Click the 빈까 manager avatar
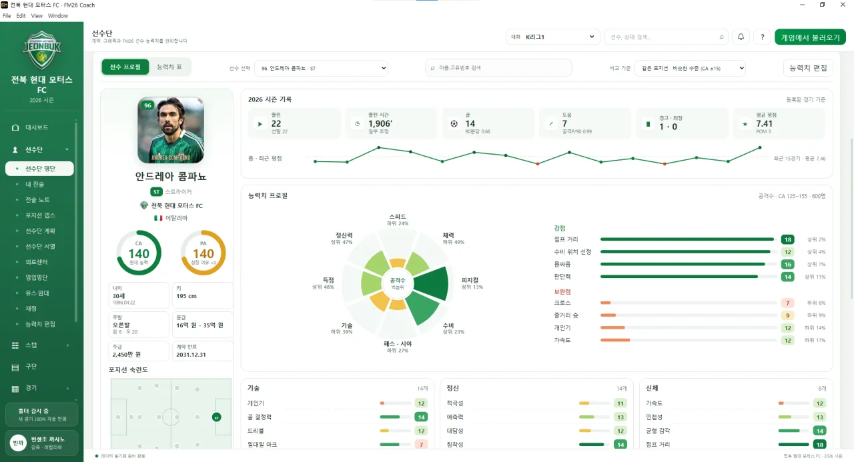Image resolution: width=854 pixels, height=462 pixels. tap(18, 443)
